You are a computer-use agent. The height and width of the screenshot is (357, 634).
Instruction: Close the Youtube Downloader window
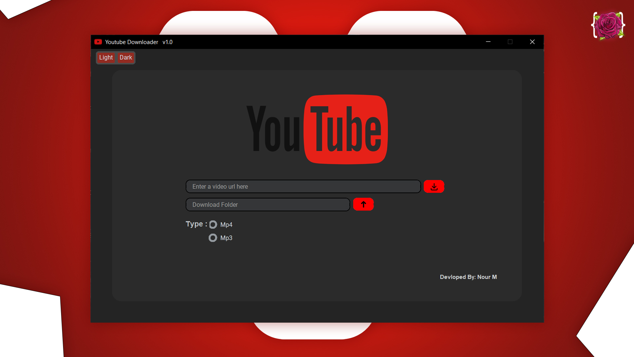coord(532,42)
